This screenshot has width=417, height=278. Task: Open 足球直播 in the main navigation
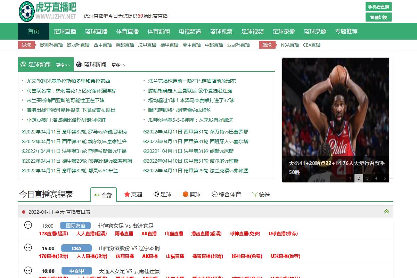coord(65,31)
